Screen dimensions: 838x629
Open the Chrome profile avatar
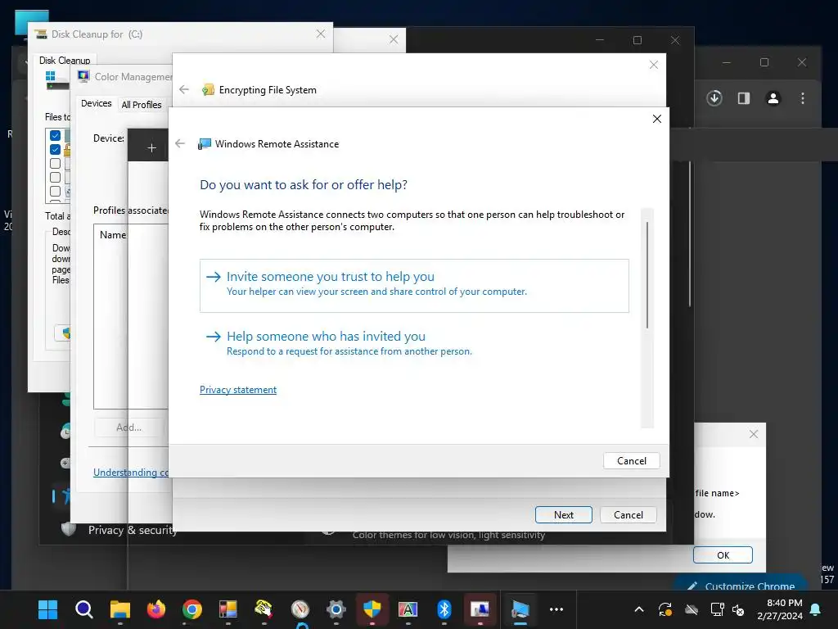pyautogui.click(x=773, y=98)
